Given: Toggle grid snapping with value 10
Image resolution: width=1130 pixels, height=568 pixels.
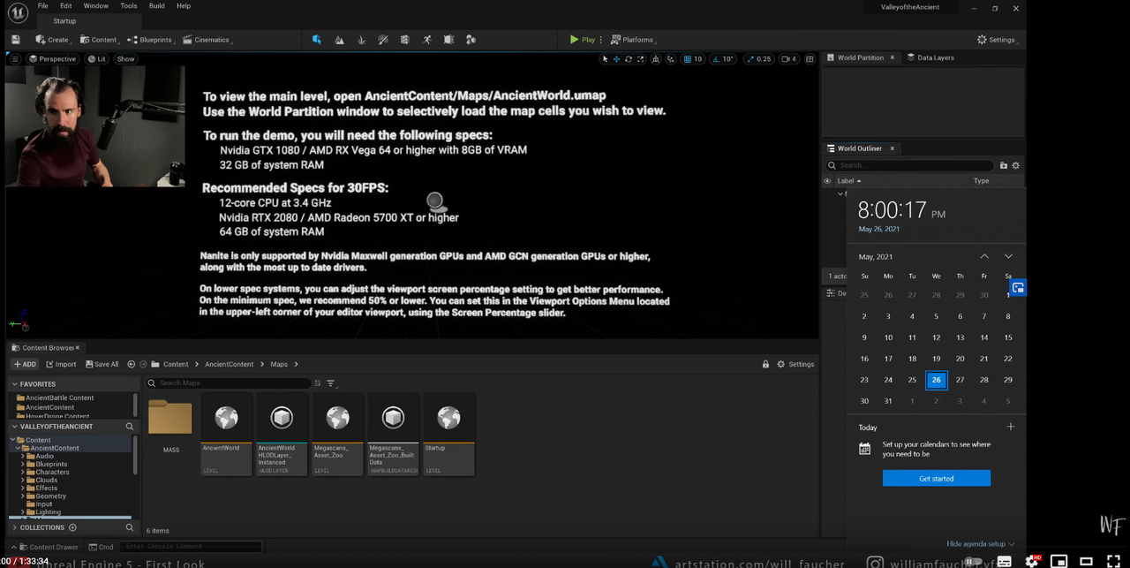Looking at the screenshot, I should tap(693, 59).
